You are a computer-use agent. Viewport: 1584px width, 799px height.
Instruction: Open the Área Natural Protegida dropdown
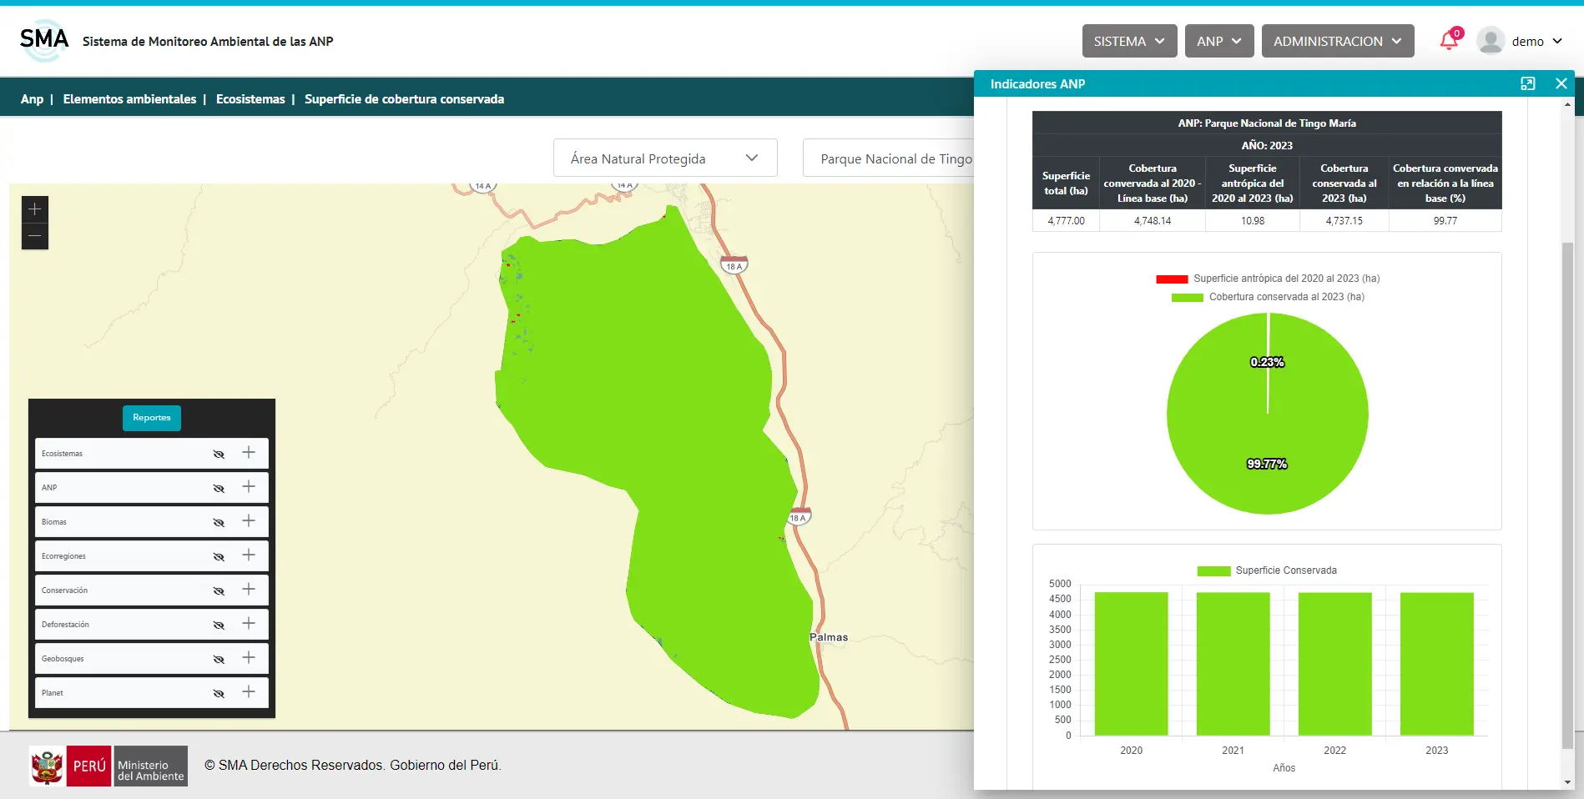point(665,158)
